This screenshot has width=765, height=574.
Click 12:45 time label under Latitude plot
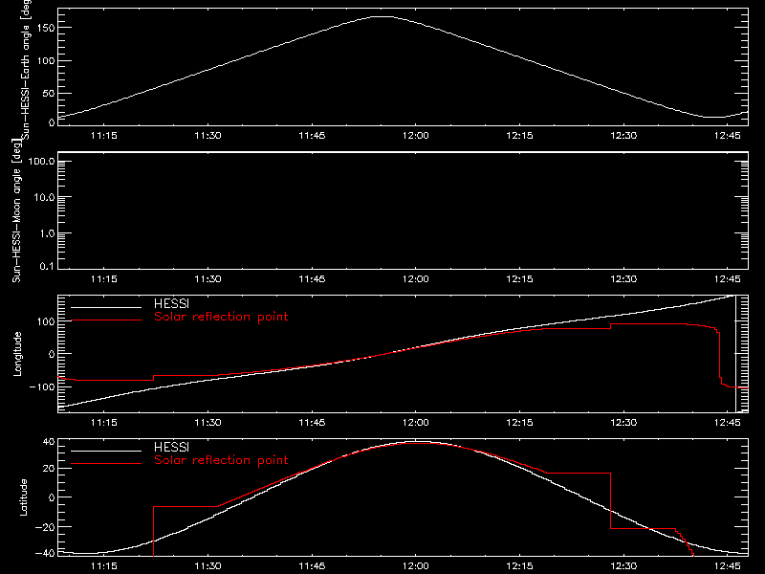click(x=728, y=566)
